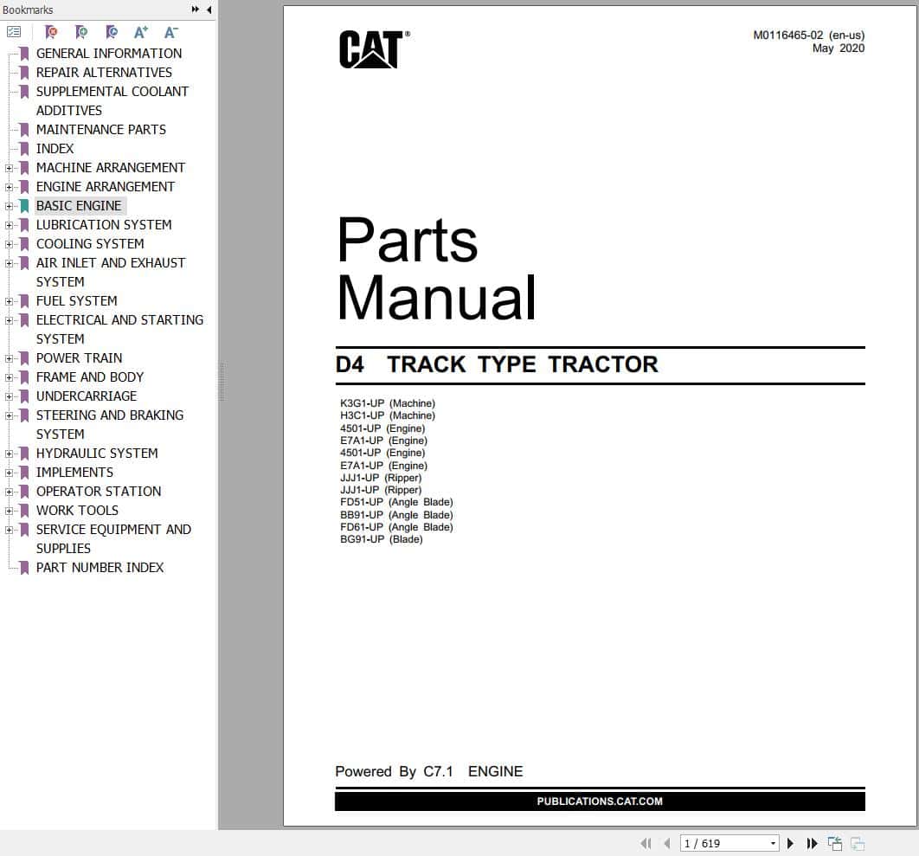Viewport: 919px width, 856px height.
Task: Select the LUBRICATION SYSTEM bookmark label
Action: click(105, 224)
